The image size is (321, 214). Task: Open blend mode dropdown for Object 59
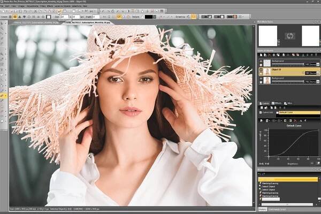coord(318,72)
